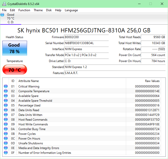Select the C: D: drive tab
Image resolution: width=168 pixels, height=159 pixels.
click(x=11, y=18)
